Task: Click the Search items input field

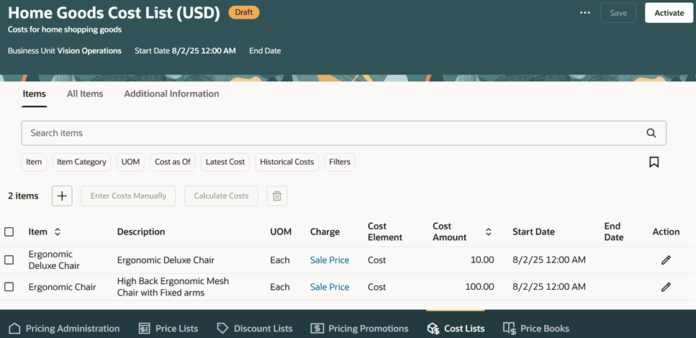Action: point(331,133)
